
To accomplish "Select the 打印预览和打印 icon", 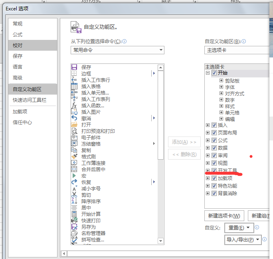I will click(x=74, y=131).
